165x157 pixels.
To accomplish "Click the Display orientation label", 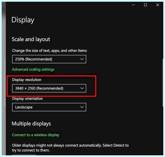I will coord(27,99).
